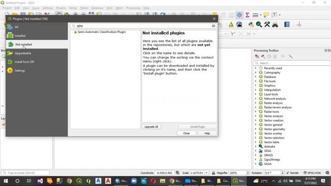The image size is (331, 186).
Task: Click the crossed hammers tool icon
Action: point(267,25)
